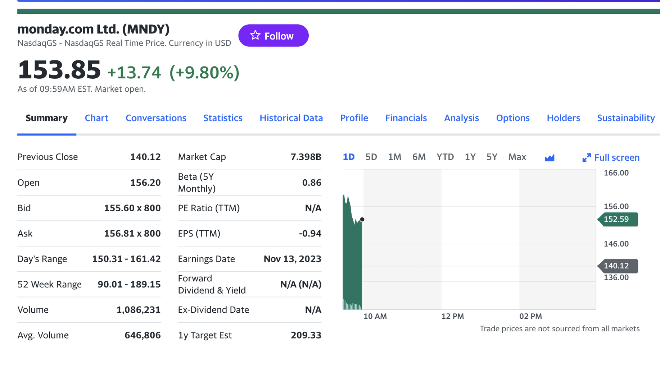Click the monday.com Ltd. (MNDY) title
The height and width of the screenshot is (368, 660).
click(93, 29)
